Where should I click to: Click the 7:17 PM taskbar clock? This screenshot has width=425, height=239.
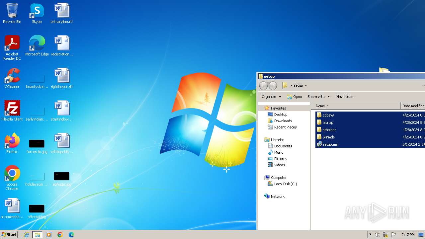coord(408,235)
